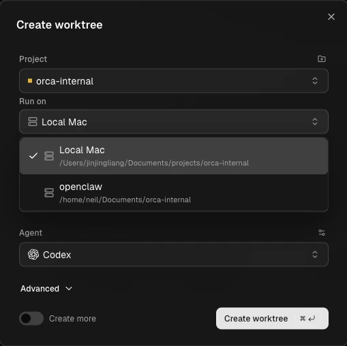The image size is (347, 346).
Task: Click server icon beside Local Mac option
Action: pos(49,156)
